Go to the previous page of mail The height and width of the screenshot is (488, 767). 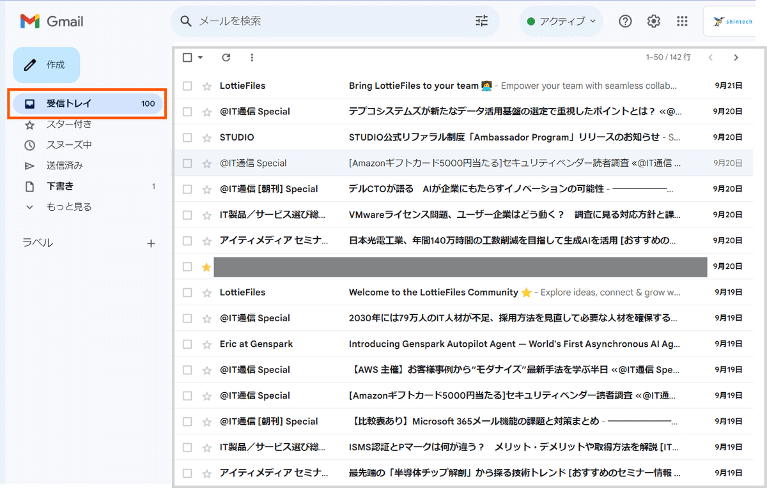[x=710, y=57]
